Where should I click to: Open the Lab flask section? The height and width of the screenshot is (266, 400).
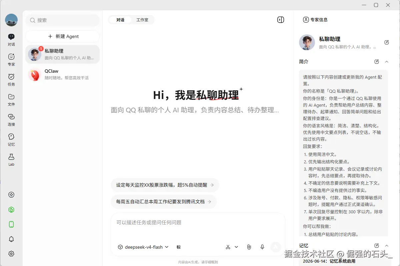[11, 159]
